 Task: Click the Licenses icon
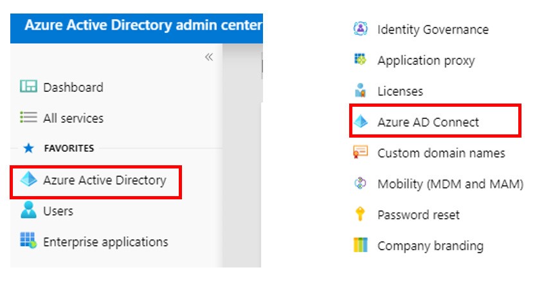(x=360, y=90)
